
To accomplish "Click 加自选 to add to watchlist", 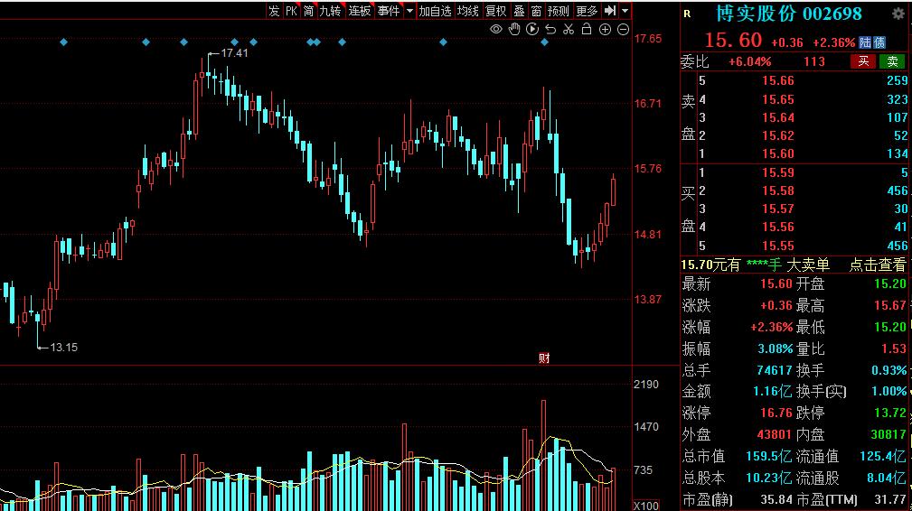I will pyautogui.click(x=435, y=11).
